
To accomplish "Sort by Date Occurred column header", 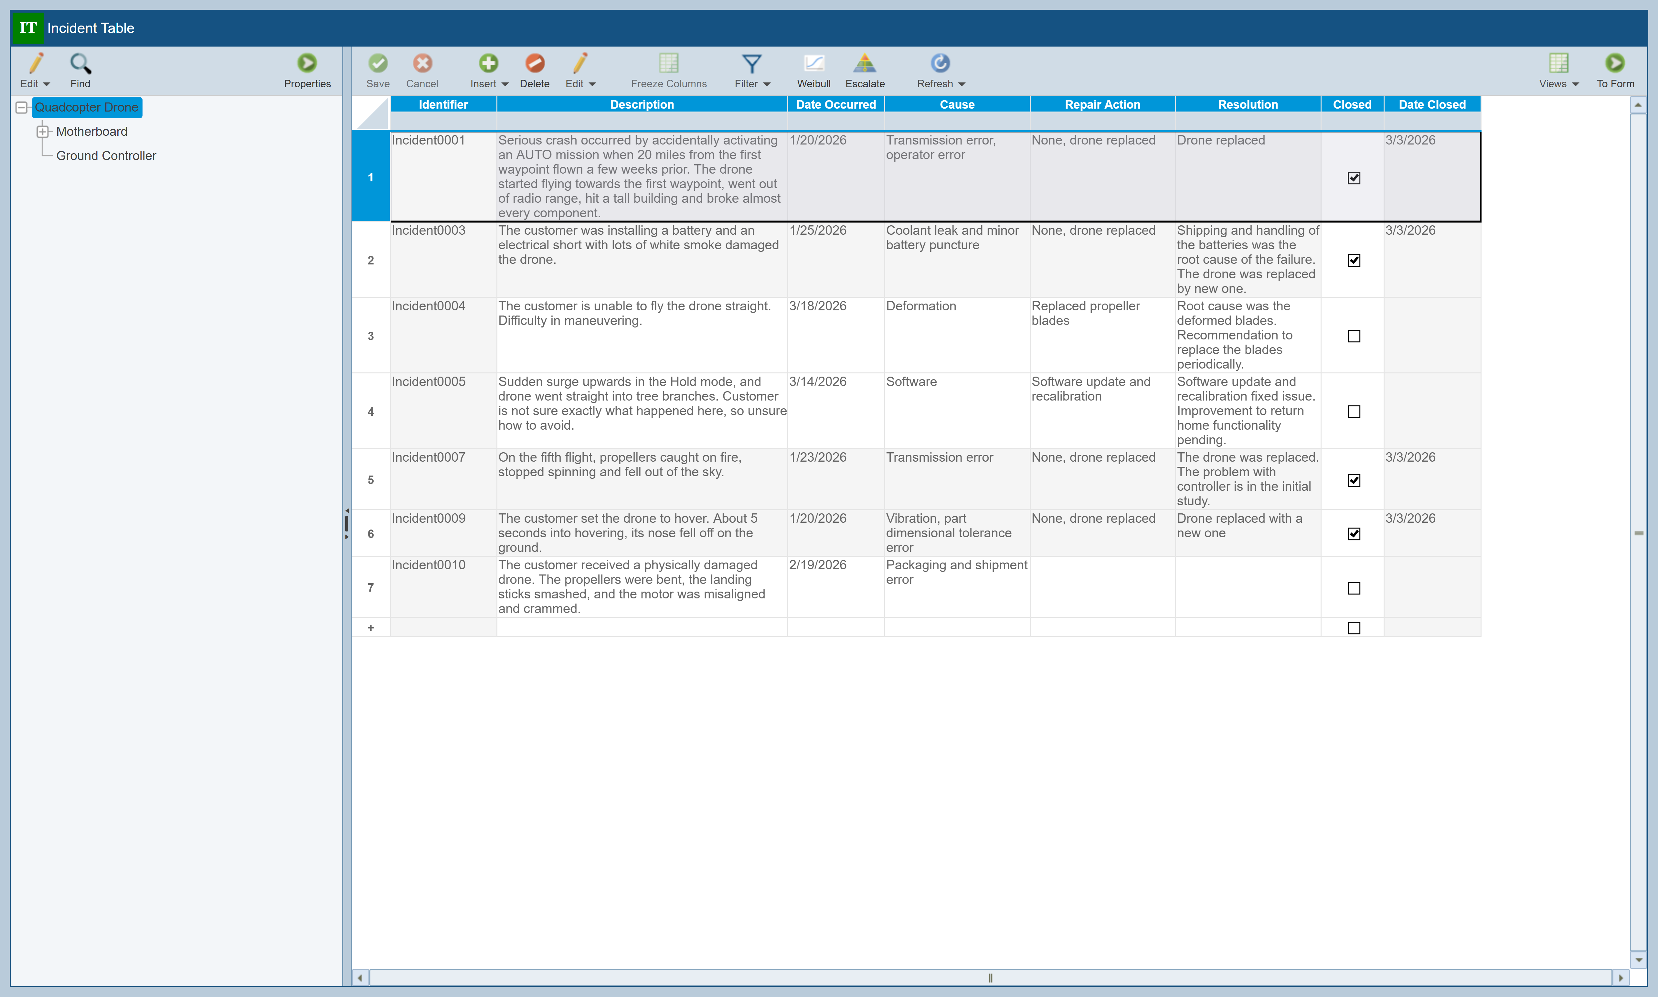I will click(x=835, y=104).
